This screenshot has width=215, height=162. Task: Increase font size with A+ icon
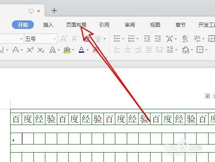(64, 39)
